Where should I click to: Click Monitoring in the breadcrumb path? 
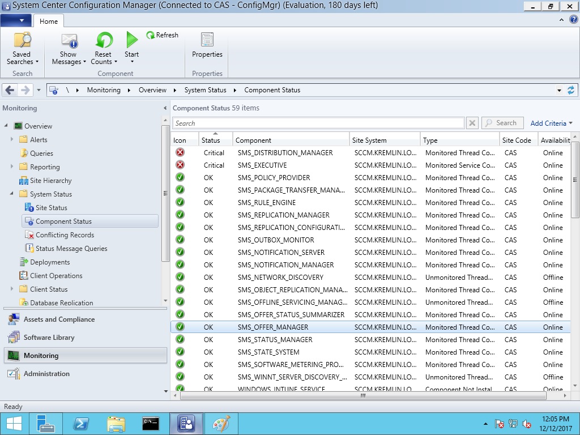click(104, 90)
